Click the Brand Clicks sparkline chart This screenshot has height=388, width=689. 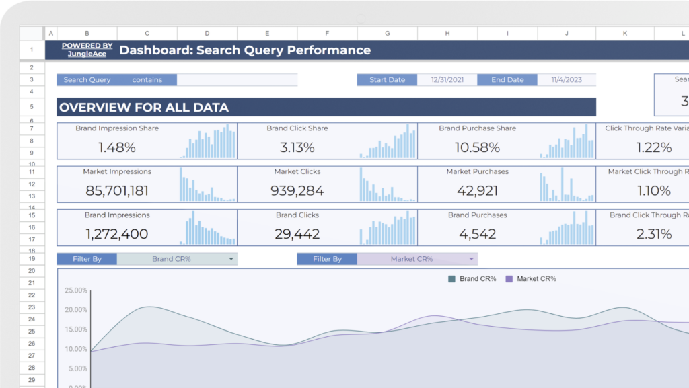click(388, 228)
